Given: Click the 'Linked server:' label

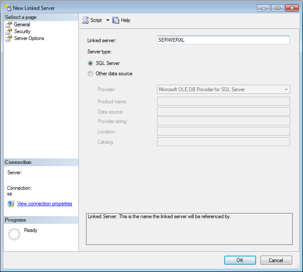Looking at the screenshot, I should tap(102, 40).
